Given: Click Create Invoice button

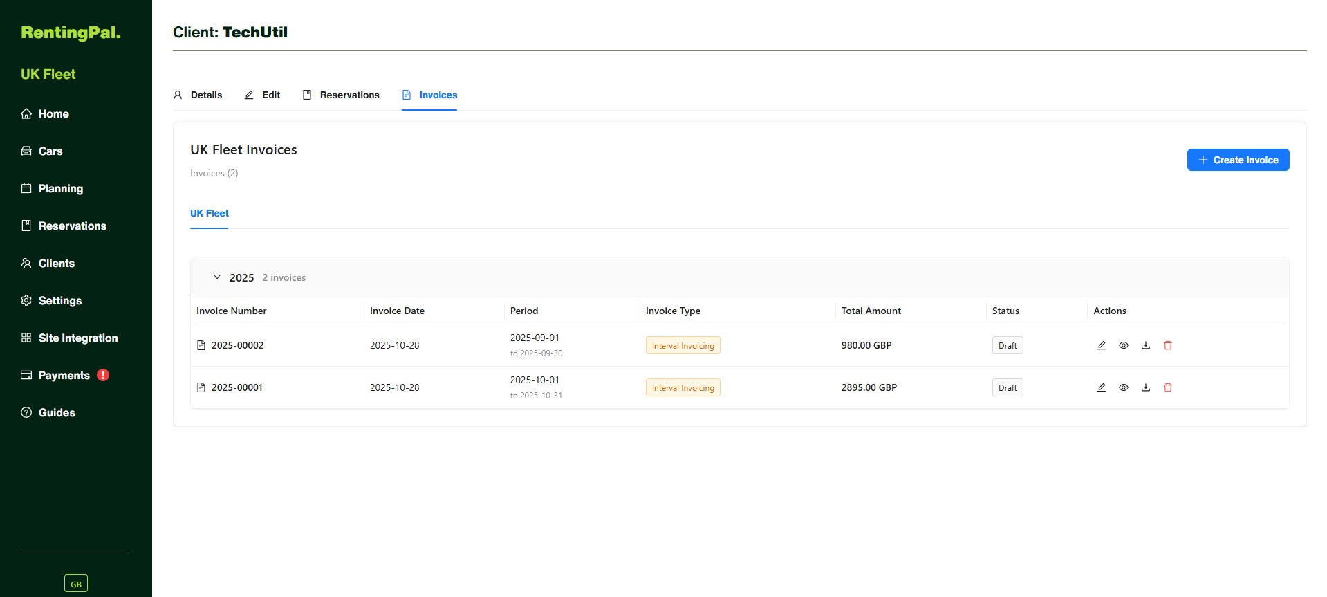Looking at the screenshot, I should [1238, 160].
